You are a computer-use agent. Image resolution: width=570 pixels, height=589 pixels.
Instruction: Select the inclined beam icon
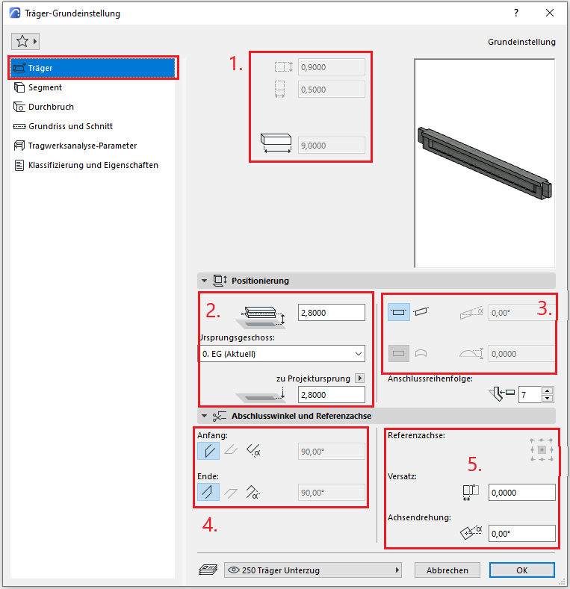coord(423,313)
